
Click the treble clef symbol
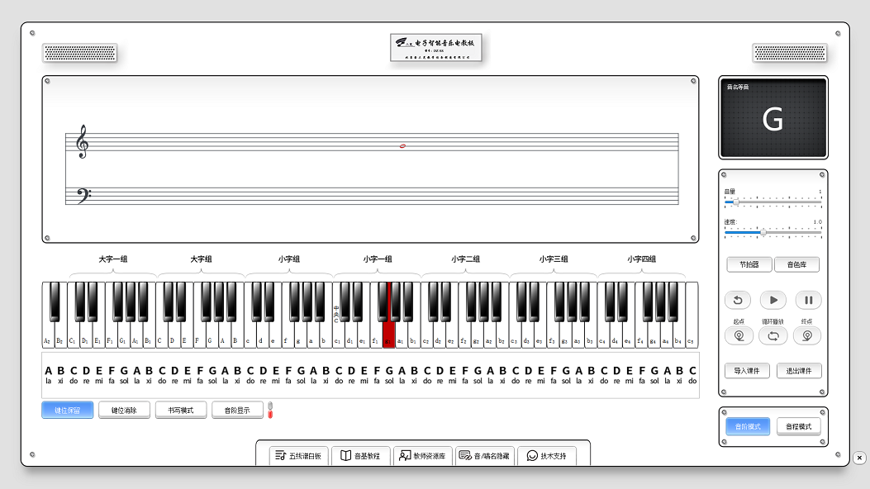coord(83,141)
